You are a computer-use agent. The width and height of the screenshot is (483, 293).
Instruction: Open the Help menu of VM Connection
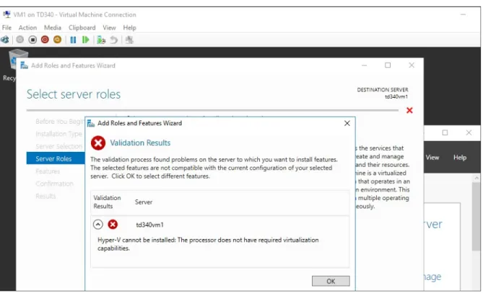[129, 27]
